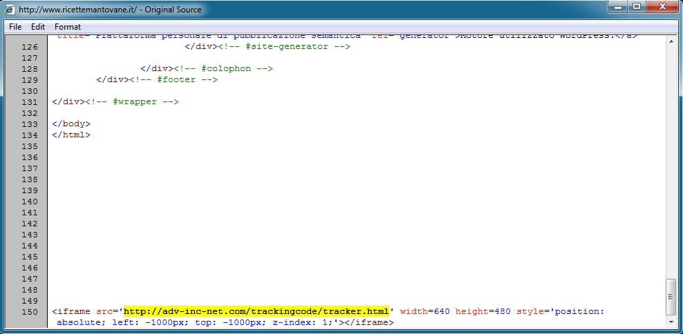Open the Format menu
The height and width of the screenshot is (334, 683).
(x=68, y=27)
